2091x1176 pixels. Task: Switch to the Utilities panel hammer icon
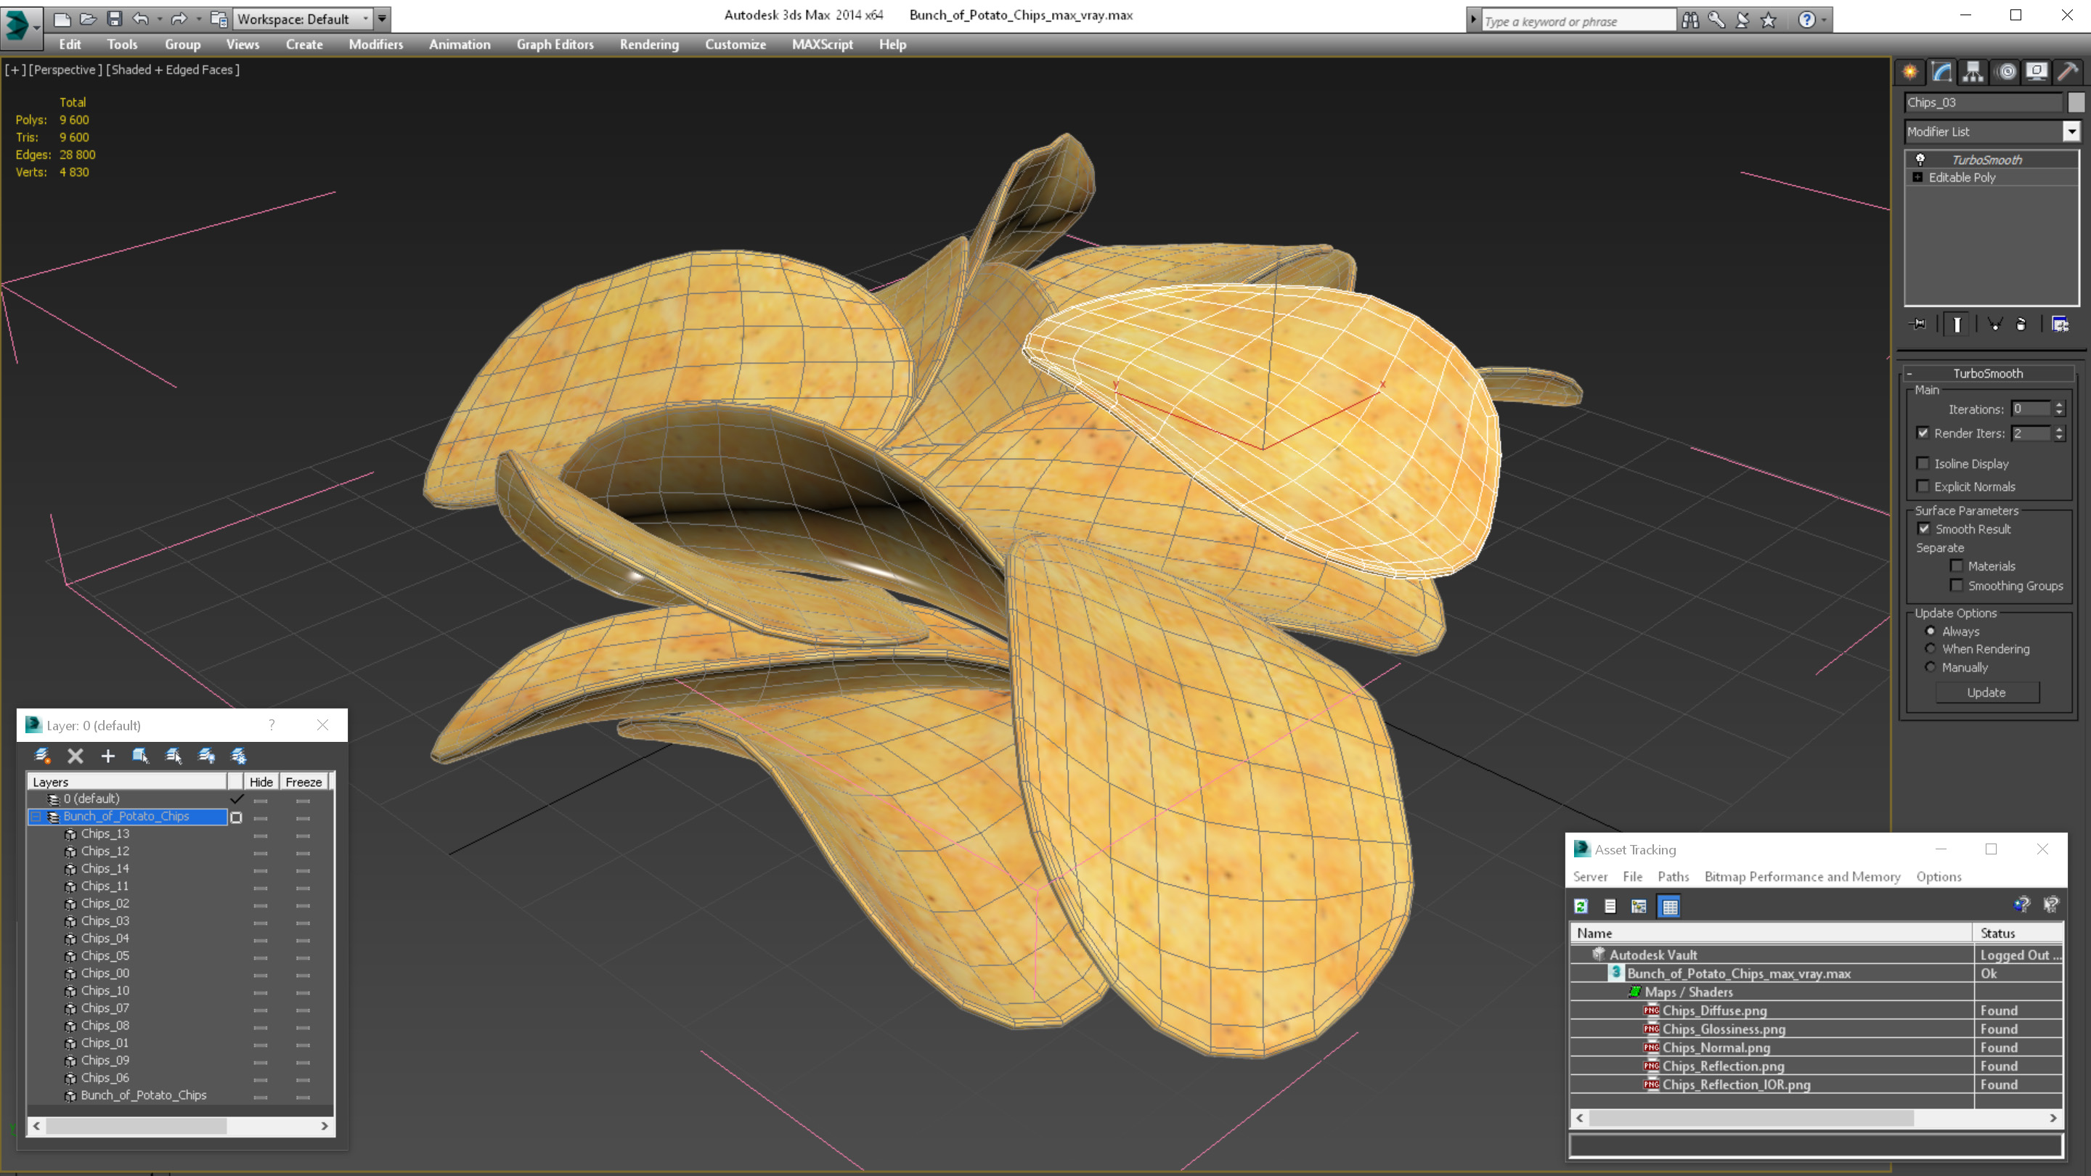tap(2068, 73)
